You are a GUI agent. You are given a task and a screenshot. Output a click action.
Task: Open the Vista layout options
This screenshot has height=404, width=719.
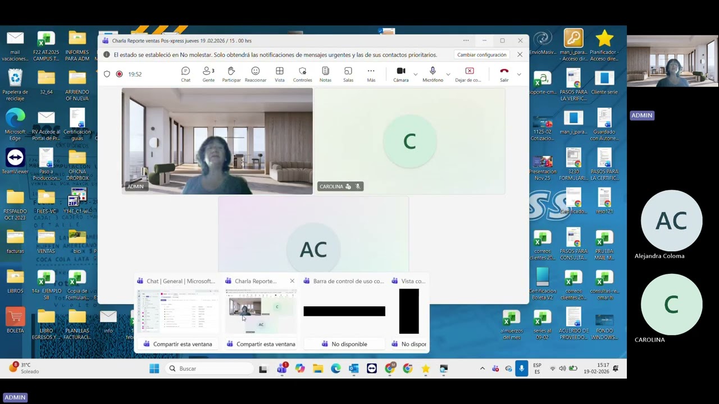click(x=280, y=74)
